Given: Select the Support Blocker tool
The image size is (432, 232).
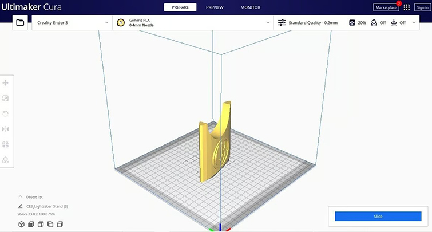Looking at the screenshot, I should pyautogui.click(x=6, y=160).
